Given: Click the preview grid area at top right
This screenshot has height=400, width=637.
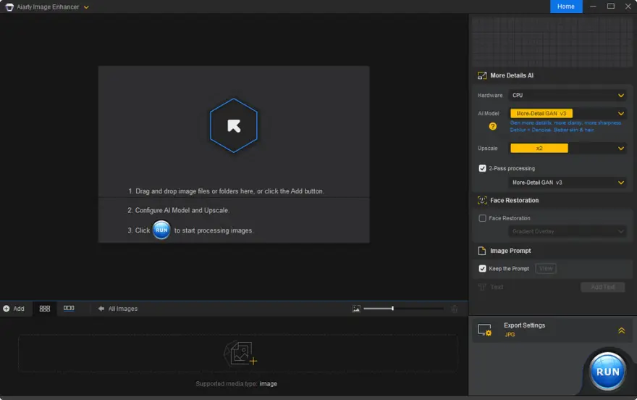Looking at the screenshot, I should (x=552, y=41).
